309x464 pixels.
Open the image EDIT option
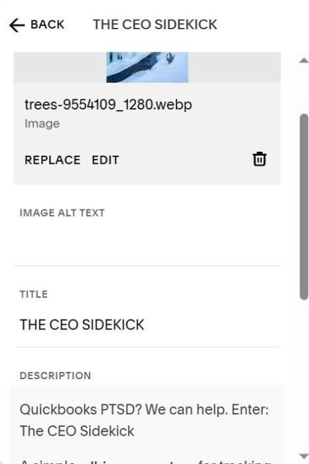(105, 160)
